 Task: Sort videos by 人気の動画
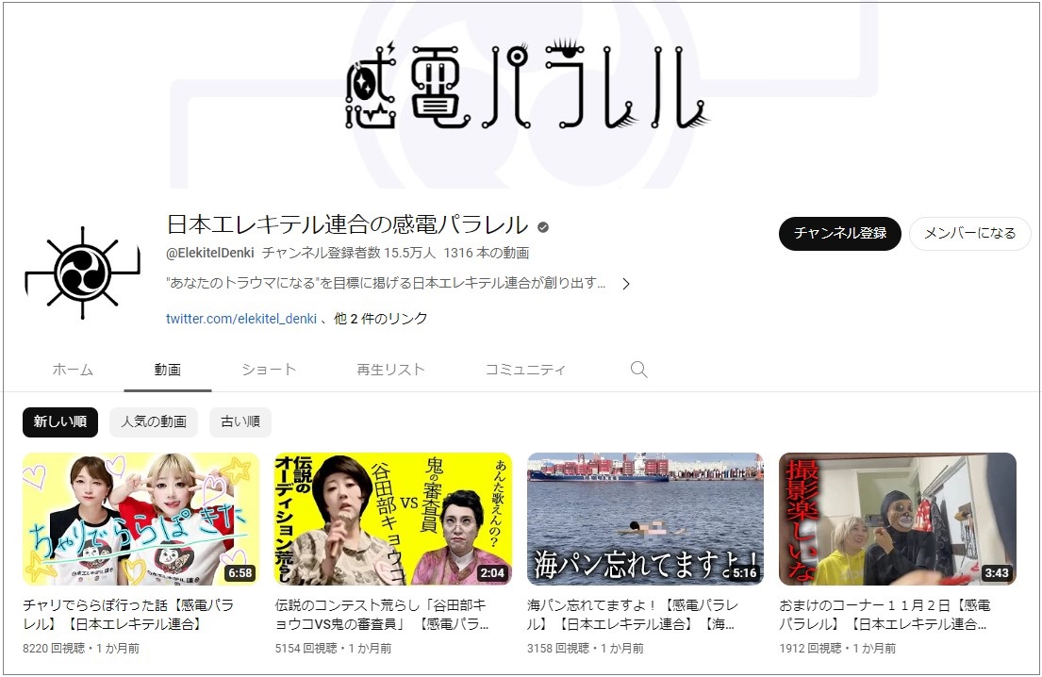point(154,421)
